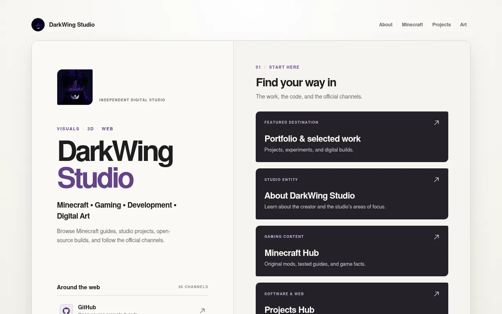
Task: Open the Portfolio & selected work title
Action: [x=313, y=139]
